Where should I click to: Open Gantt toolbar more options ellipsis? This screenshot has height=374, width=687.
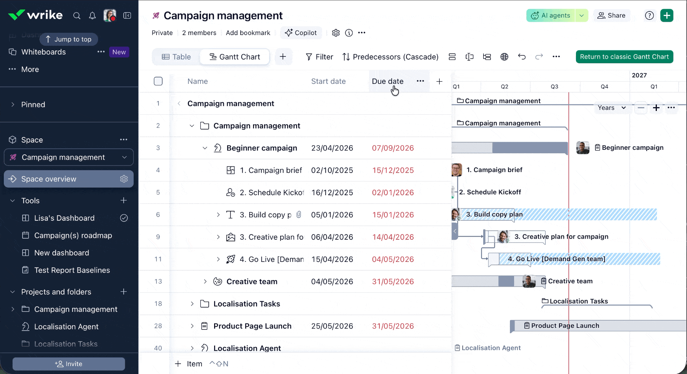click(x=556, y=57)
